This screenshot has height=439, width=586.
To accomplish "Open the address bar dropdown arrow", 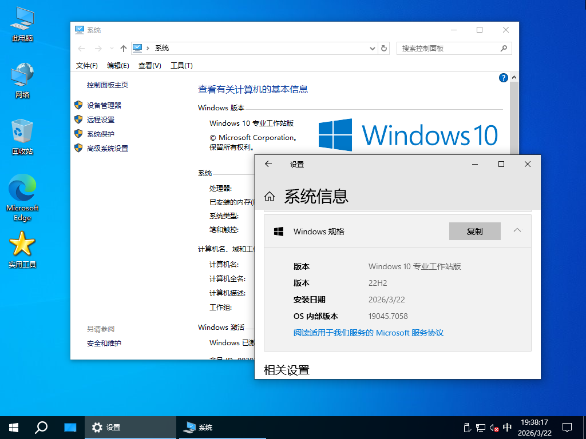I will tap(373, 48).
